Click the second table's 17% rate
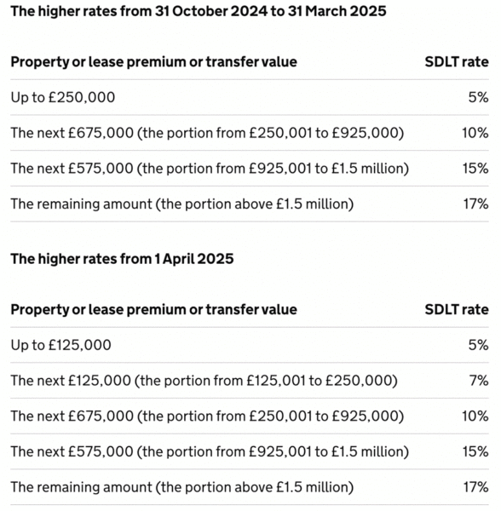 pos(476,487)
